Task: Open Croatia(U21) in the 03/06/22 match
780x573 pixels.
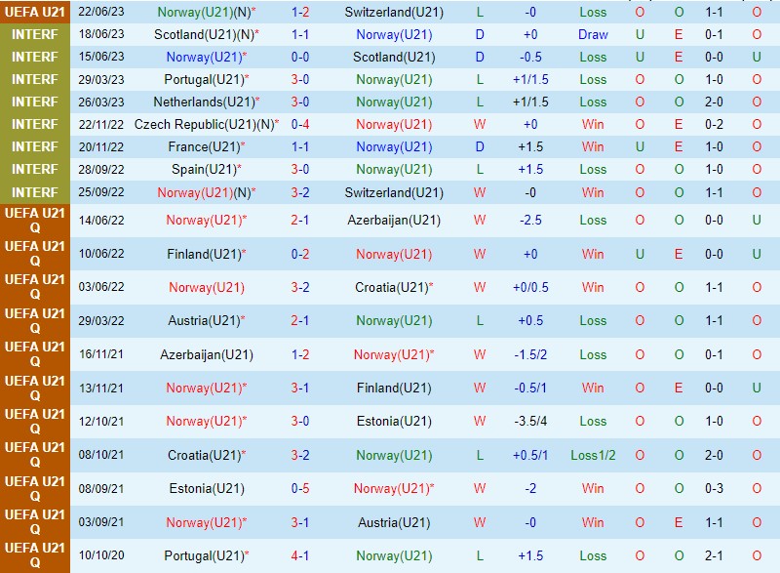Action: pos(394,287)
